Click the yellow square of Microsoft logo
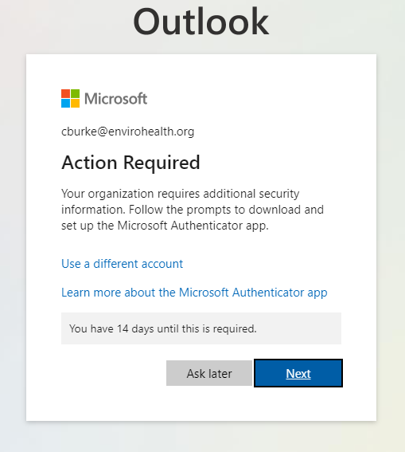 [x=76, y=103]
